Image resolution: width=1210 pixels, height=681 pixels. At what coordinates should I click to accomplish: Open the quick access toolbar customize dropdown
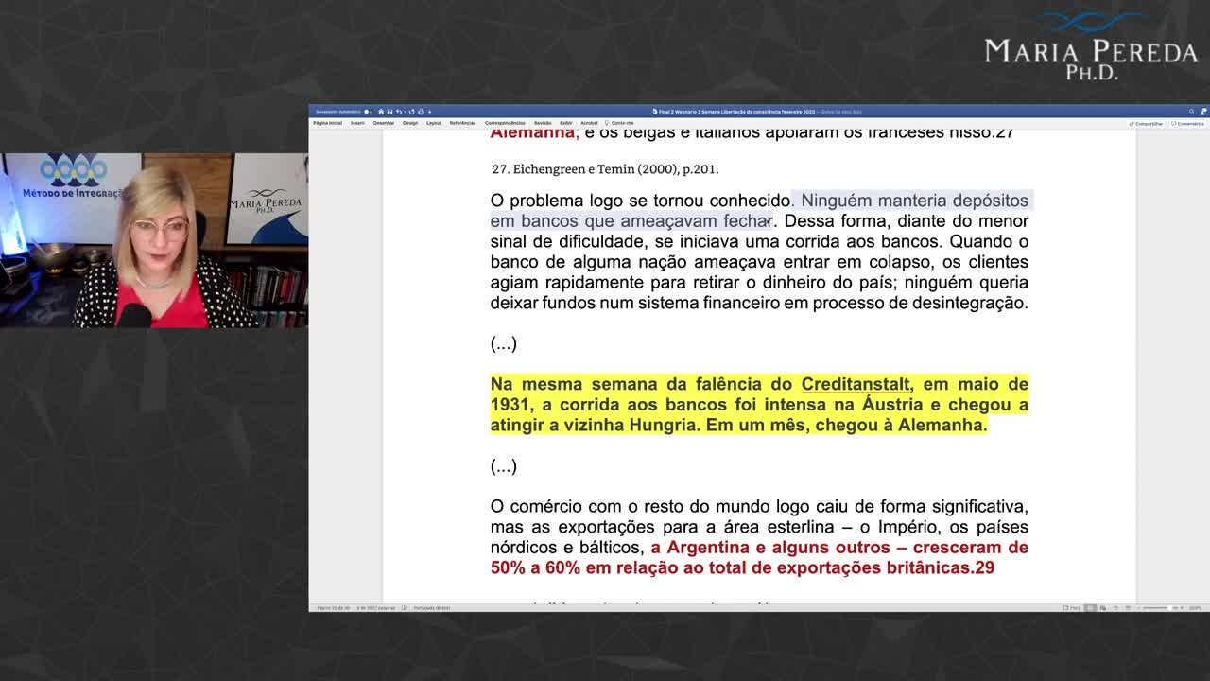[x=430, y=112]
